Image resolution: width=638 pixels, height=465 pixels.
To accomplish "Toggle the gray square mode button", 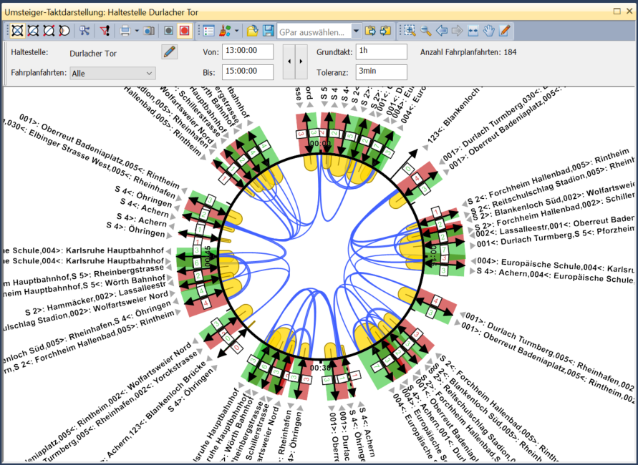I will (x=168, y=31).
